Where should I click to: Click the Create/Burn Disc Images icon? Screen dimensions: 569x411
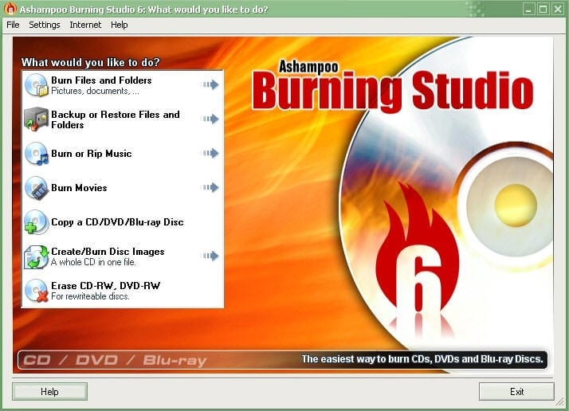coord(37,256)
